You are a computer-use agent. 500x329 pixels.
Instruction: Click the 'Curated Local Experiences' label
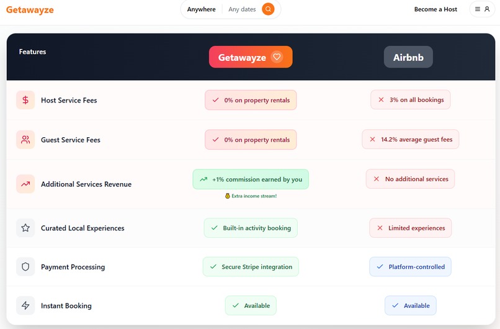(83, 228)
